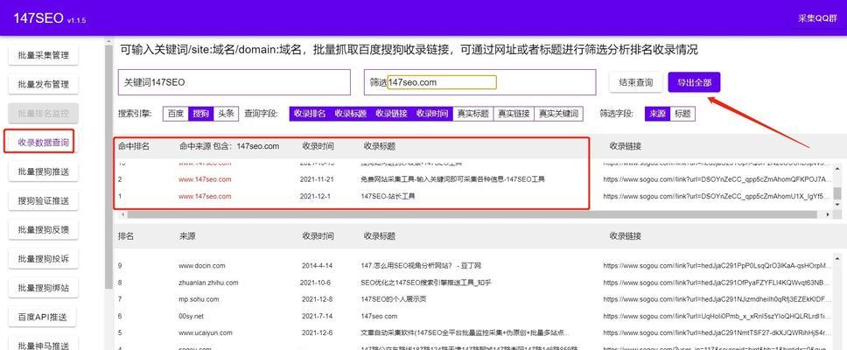847x350 pixels.
Task: Click title 147seo.com in 00sy.net row
Action: [379, 316]
